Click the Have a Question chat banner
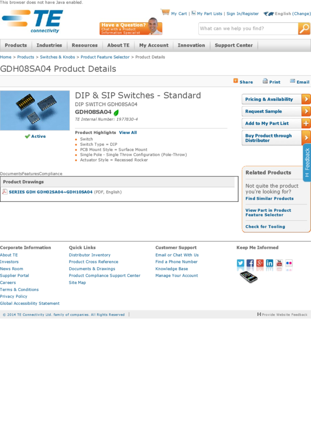The image size is (311, 440). (131, 27)
